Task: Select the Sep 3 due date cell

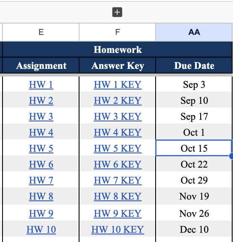Action: (x=194, y=84)
